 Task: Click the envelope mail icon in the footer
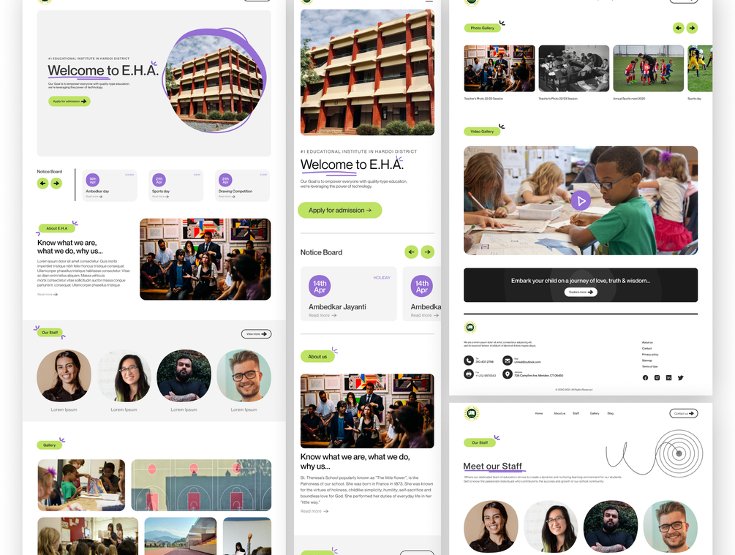click(508, 360)
